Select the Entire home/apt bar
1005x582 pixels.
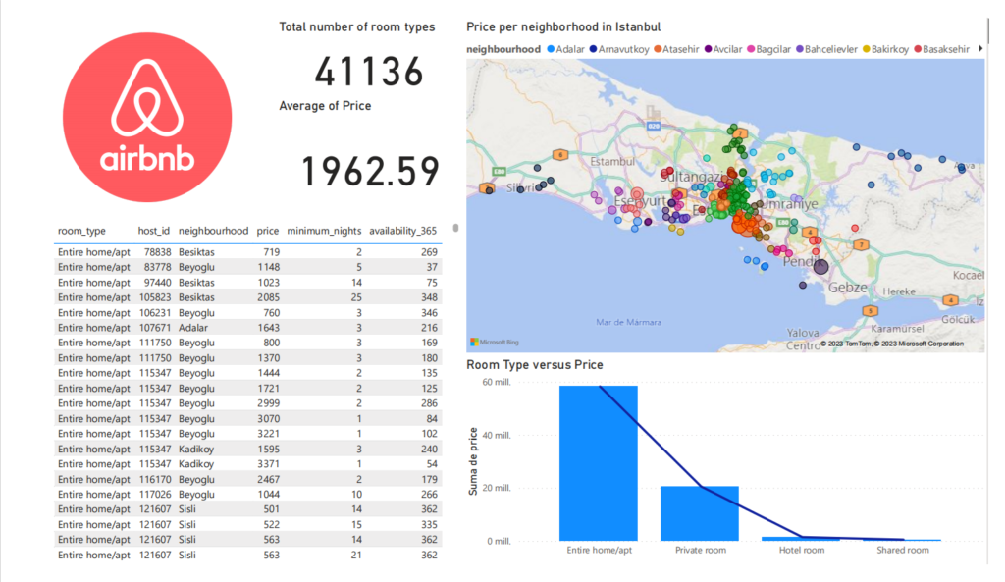coord(598,463)
